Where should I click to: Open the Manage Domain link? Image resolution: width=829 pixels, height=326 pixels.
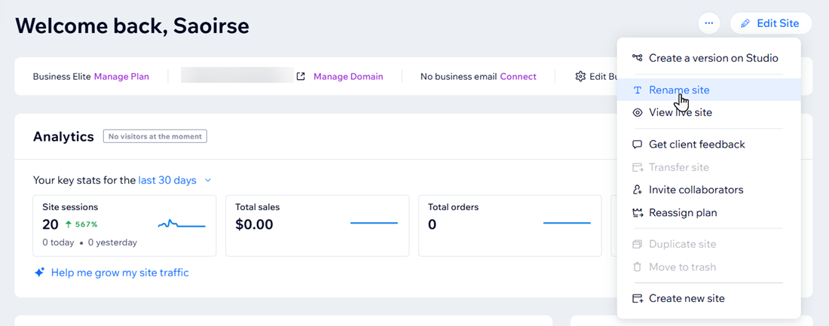tap(348, 77)
